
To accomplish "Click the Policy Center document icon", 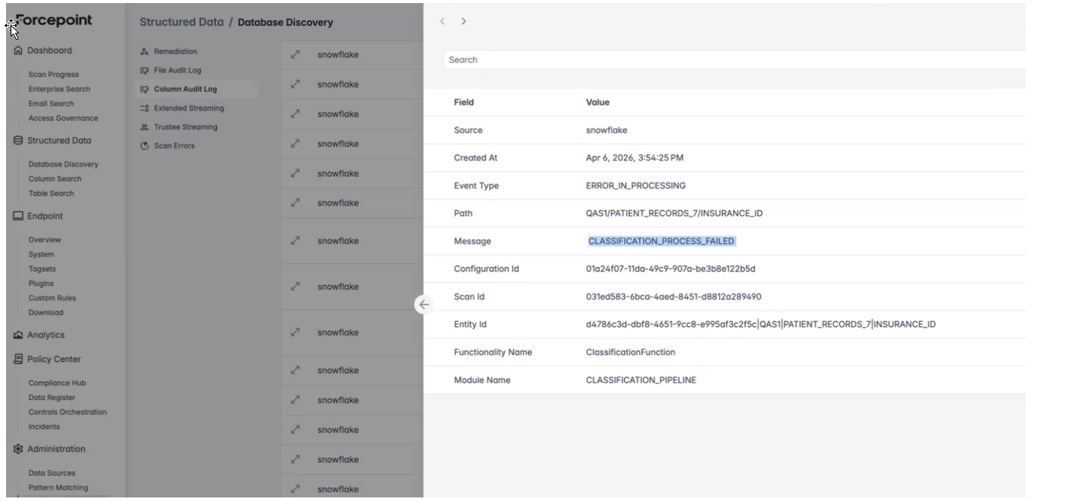I will (x=18, y=360).
